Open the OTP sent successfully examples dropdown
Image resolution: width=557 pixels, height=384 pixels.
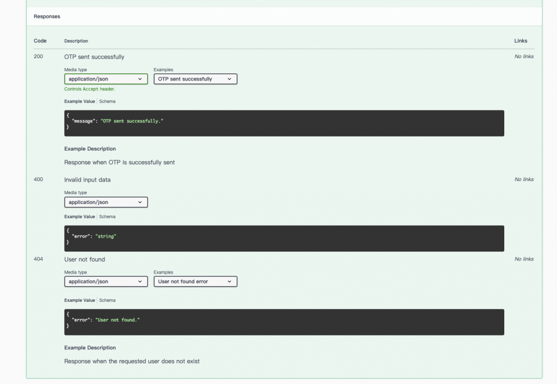click(x=195, y=79)
